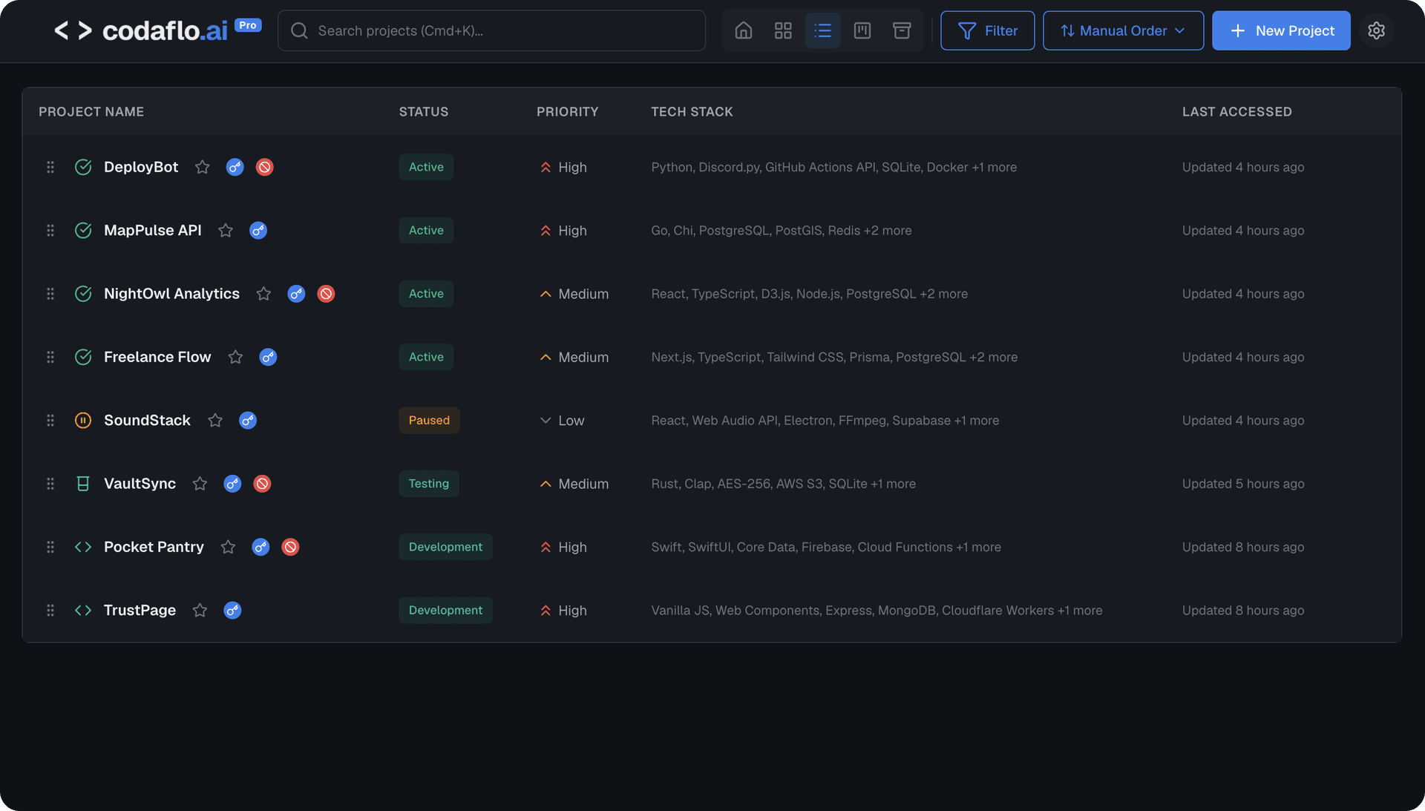Viewport: 1425px width, 811px height.
Task: Star Freelance Flow as a favorite
Action: (235, 357)
